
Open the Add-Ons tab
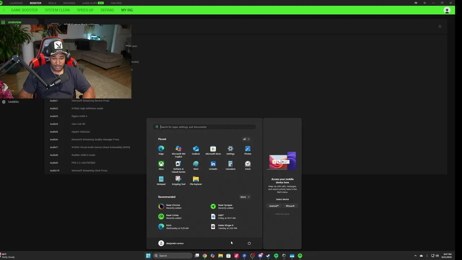(116, 3)
